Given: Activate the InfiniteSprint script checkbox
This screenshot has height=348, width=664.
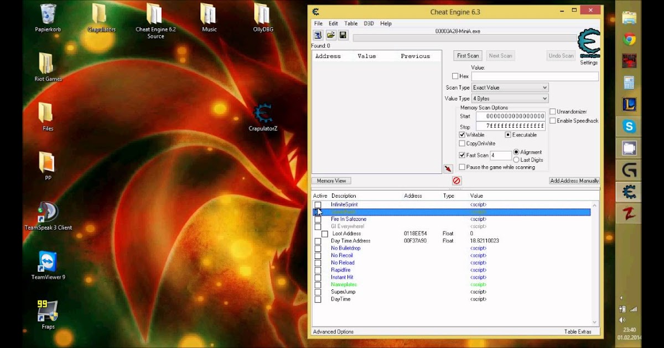Looking at the screenshot, I should pos(318,204).
